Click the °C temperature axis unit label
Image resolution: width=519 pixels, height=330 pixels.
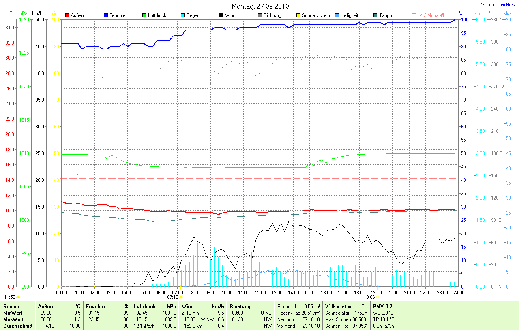pyautogui.click(x=10, y=13)
